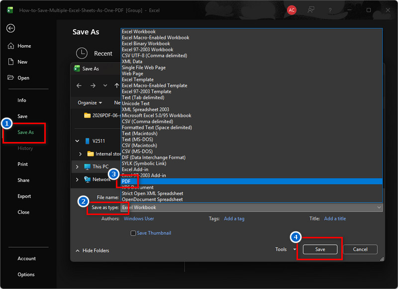Select the Network icon

pos(87,179)
